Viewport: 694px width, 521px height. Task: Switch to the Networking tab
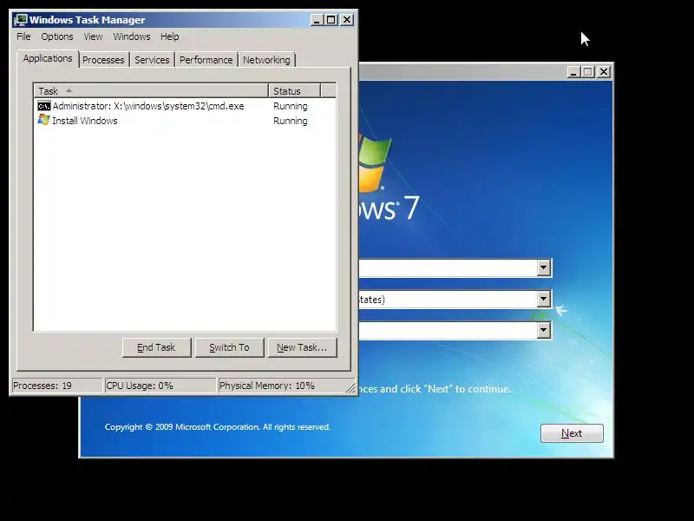(x=266, y=60)
